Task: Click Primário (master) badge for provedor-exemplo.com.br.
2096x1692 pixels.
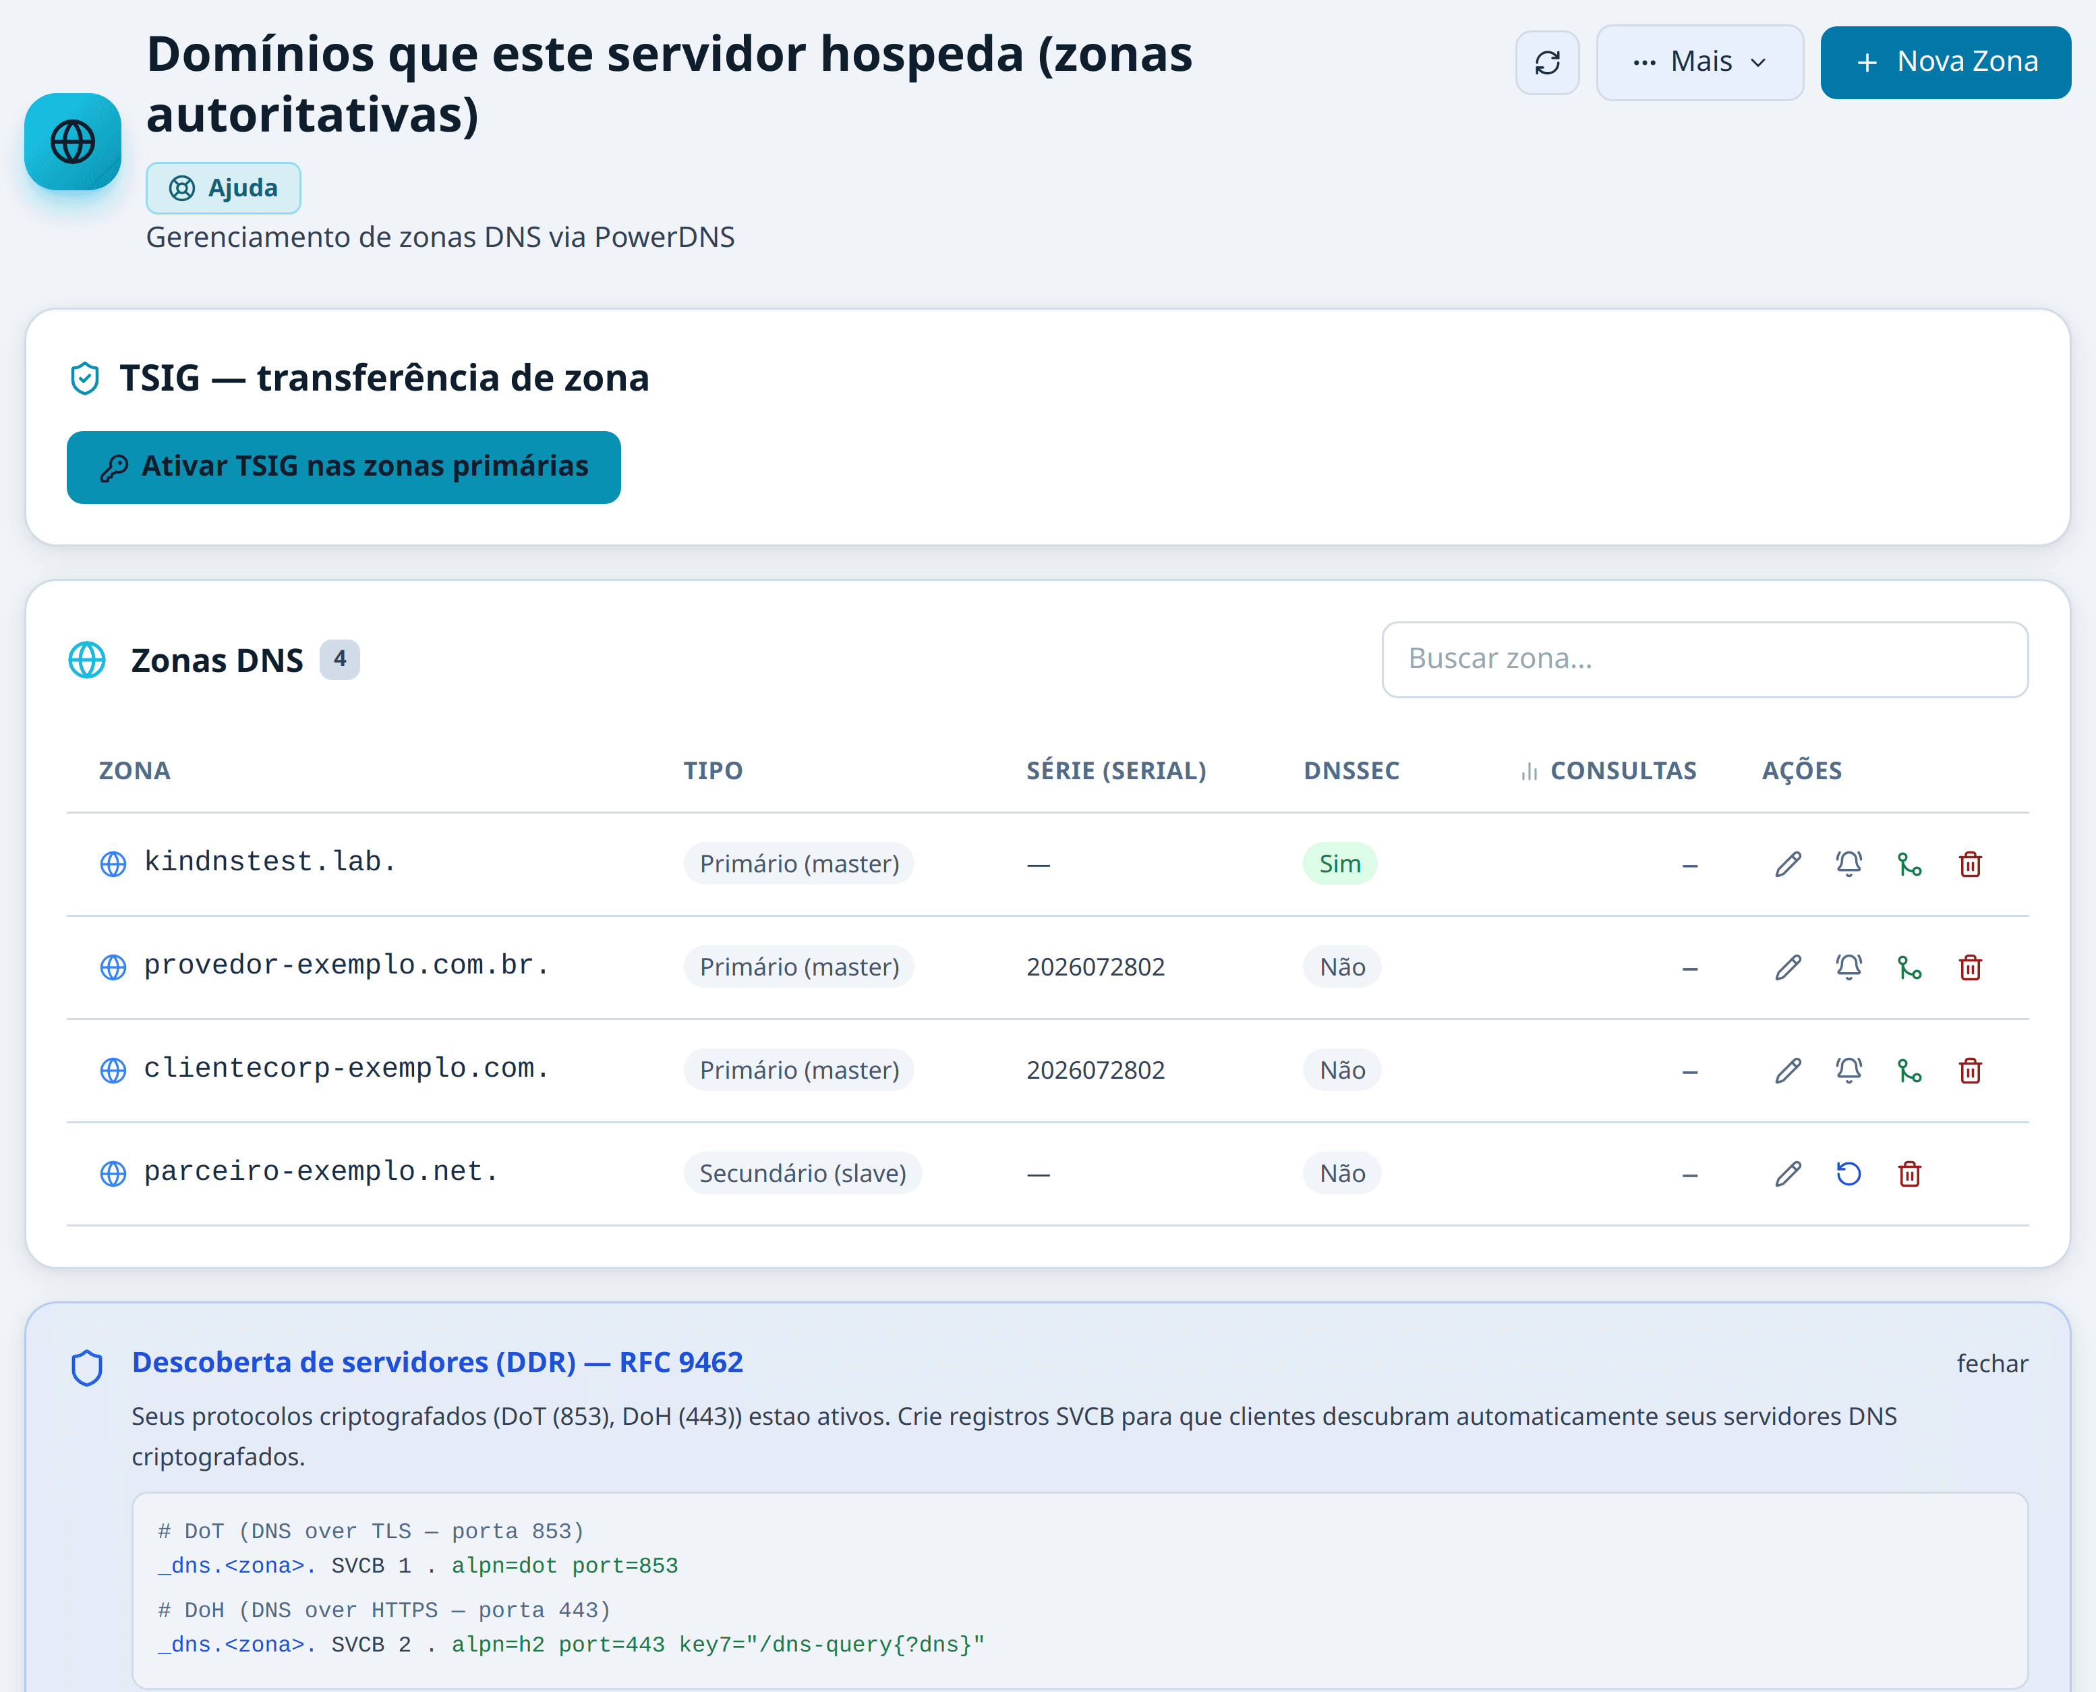Action: 799,967
